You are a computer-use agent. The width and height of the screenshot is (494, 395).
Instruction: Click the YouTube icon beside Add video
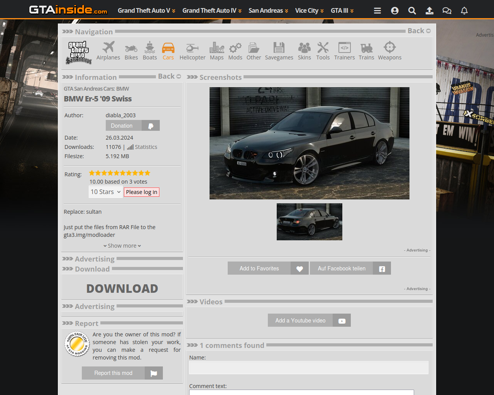tap(342, 321)
